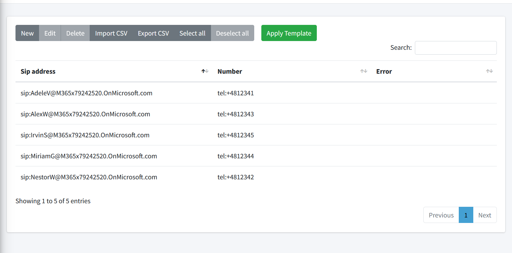Select the AdeleV sip address row
This screenshot has height=253, width=512.
(86, 93)
